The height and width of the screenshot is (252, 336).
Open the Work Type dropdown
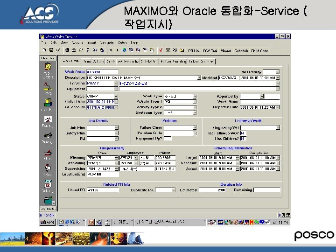195,97
